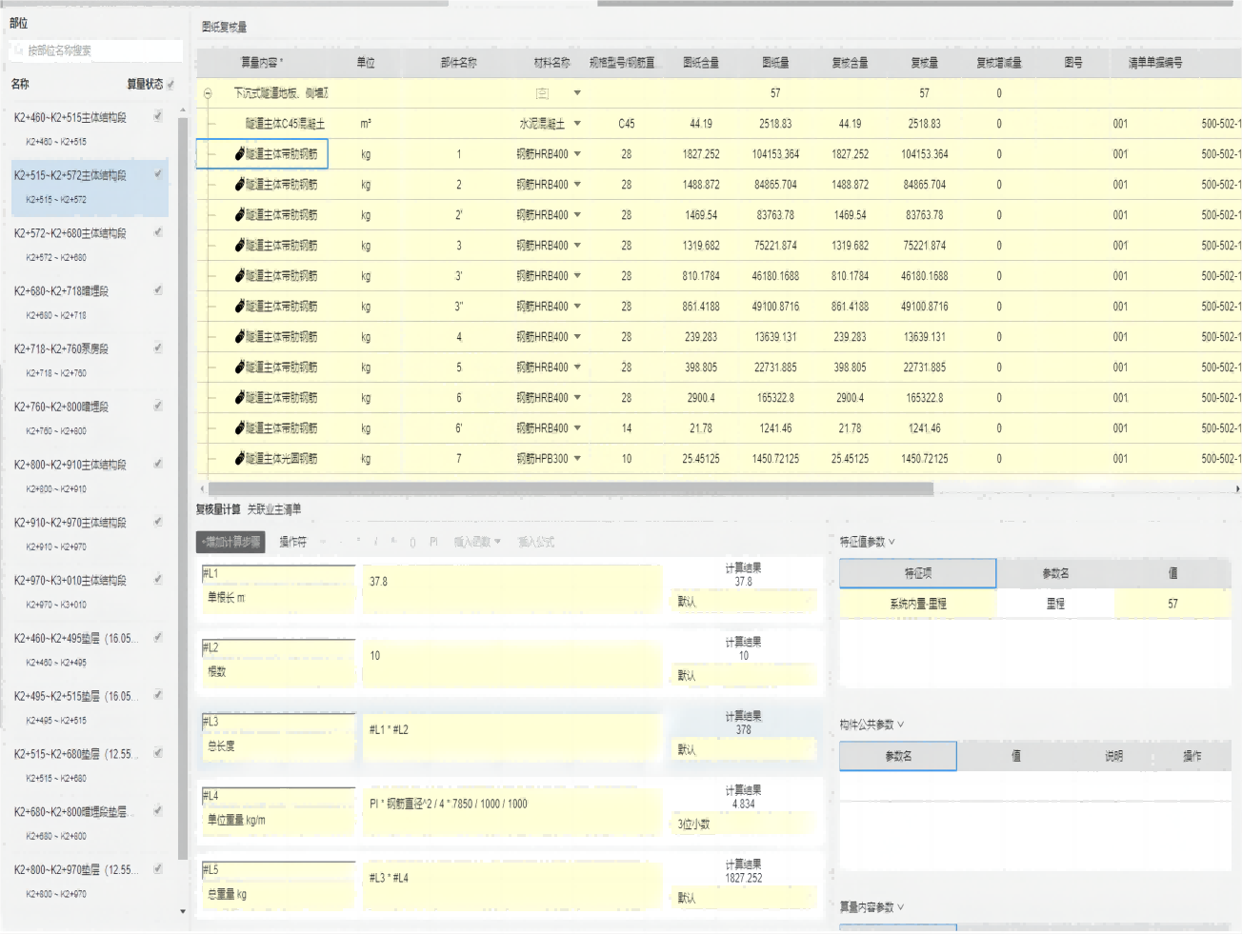Toggle the 算量状态 header checkbox
This screenshot has height=934, width=1242.
170,85
